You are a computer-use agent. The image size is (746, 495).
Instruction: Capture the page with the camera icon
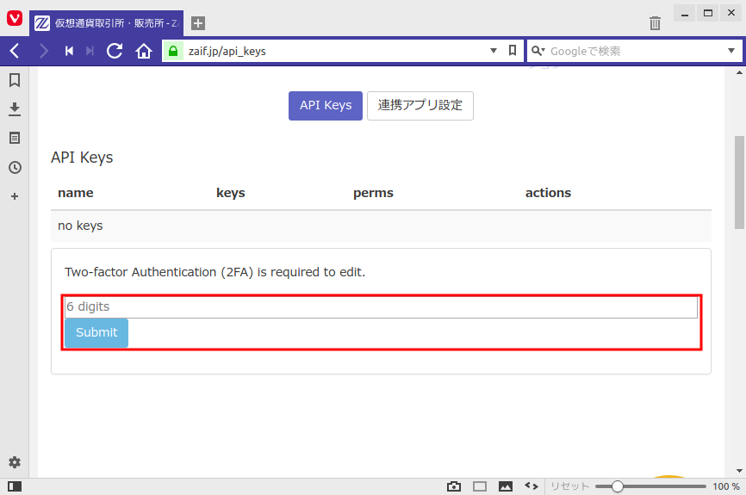point(454,486)
